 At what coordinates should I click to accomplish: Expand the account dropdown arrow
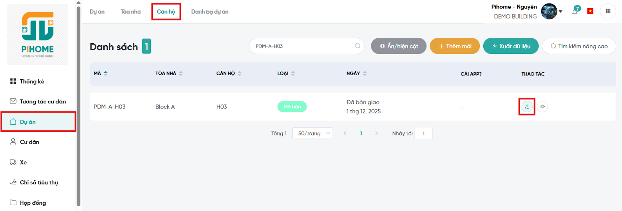point(561,12)
